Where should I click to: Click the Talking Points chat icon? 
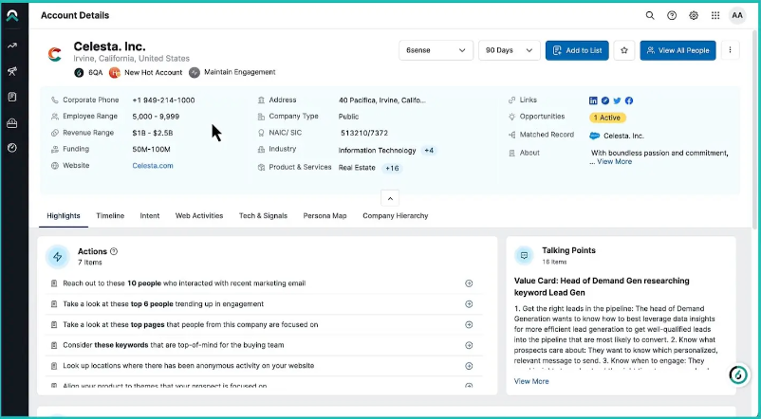(x=524, y=255)
